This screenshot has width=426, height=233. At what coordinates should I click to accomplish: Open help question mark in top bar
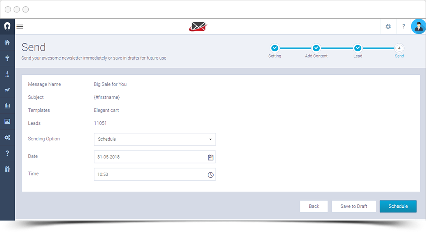click(404, 26)
